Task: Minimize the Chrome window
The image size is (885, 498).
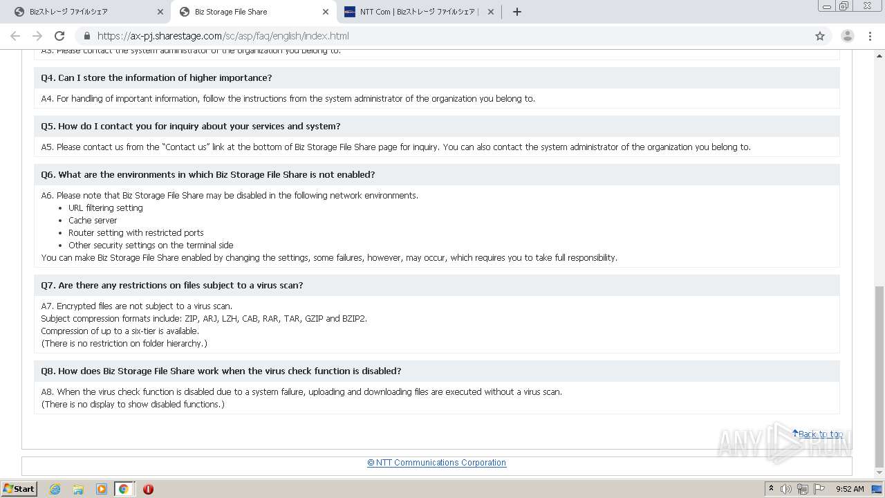Action: (x=827, y=6)
